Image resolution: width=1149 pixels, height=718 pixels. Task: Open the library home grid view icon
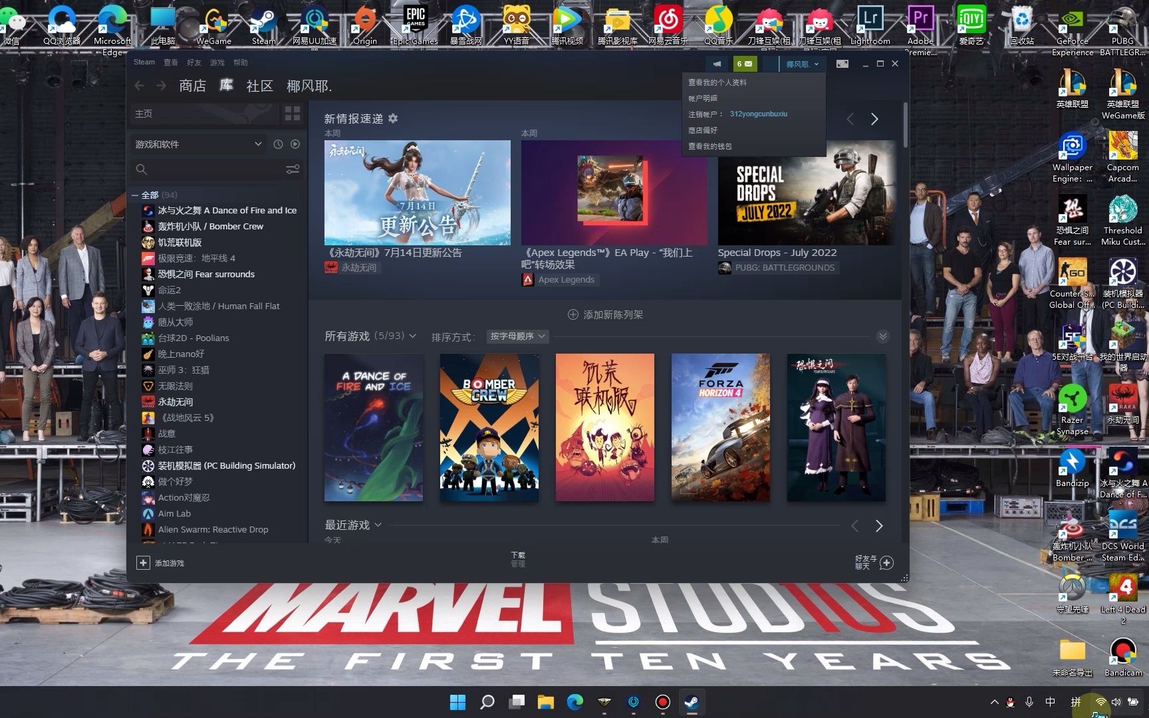click(293, 114)
